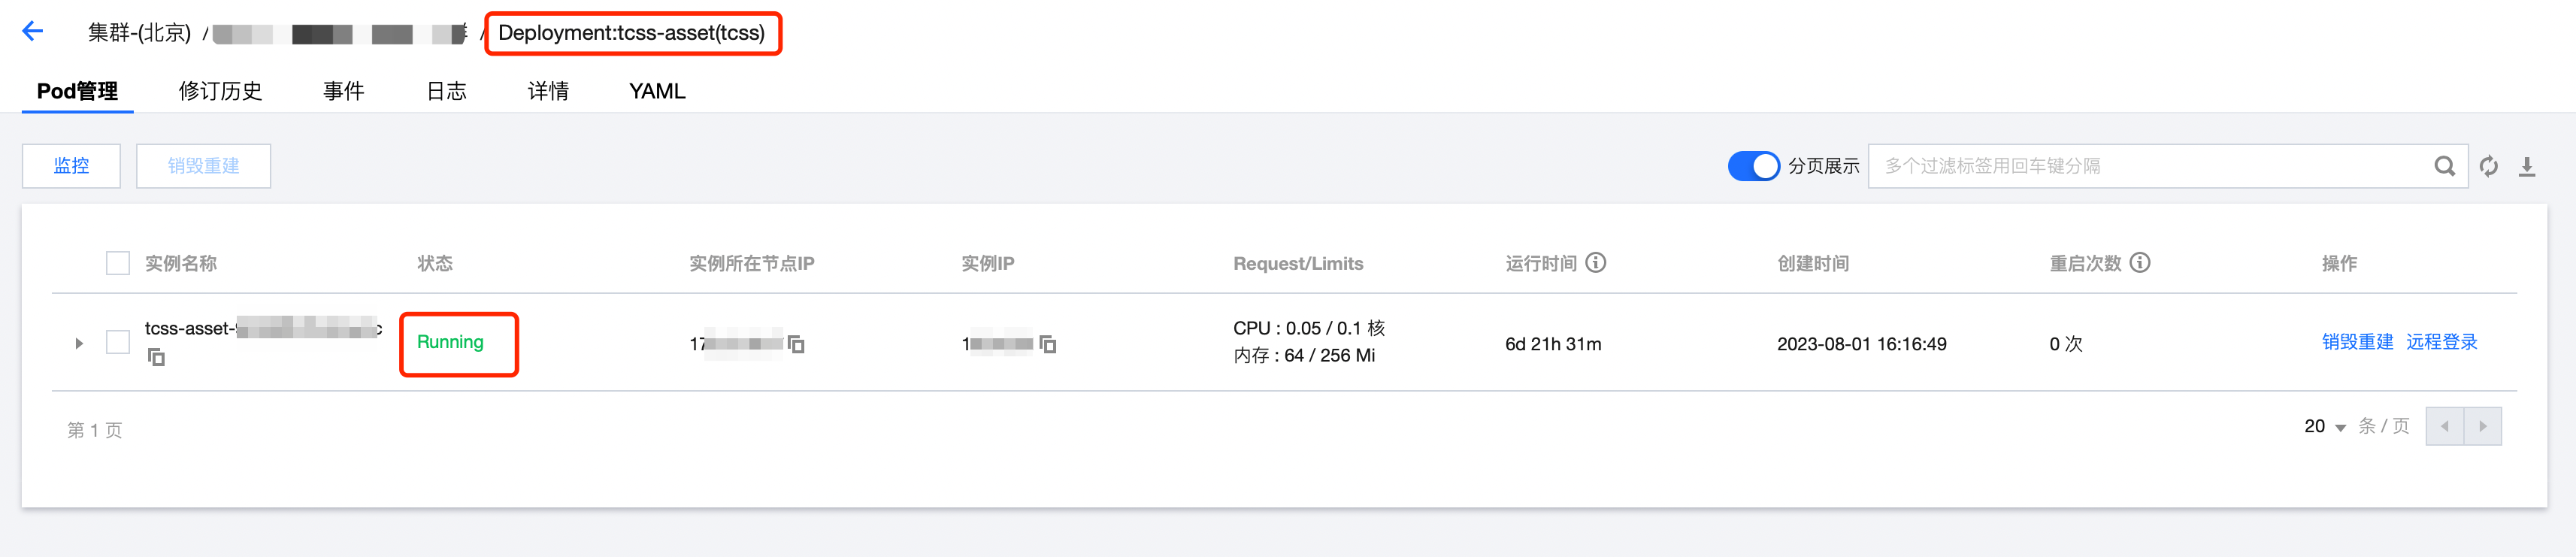Copy the tcss-asset pod name

coord(156,357)
